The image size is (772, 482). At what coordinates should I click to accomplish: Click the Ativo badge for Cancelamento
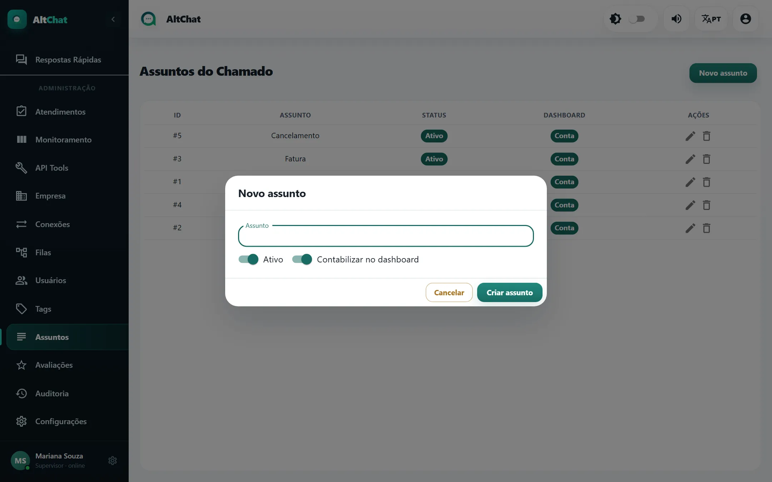[x=434, y=136]
